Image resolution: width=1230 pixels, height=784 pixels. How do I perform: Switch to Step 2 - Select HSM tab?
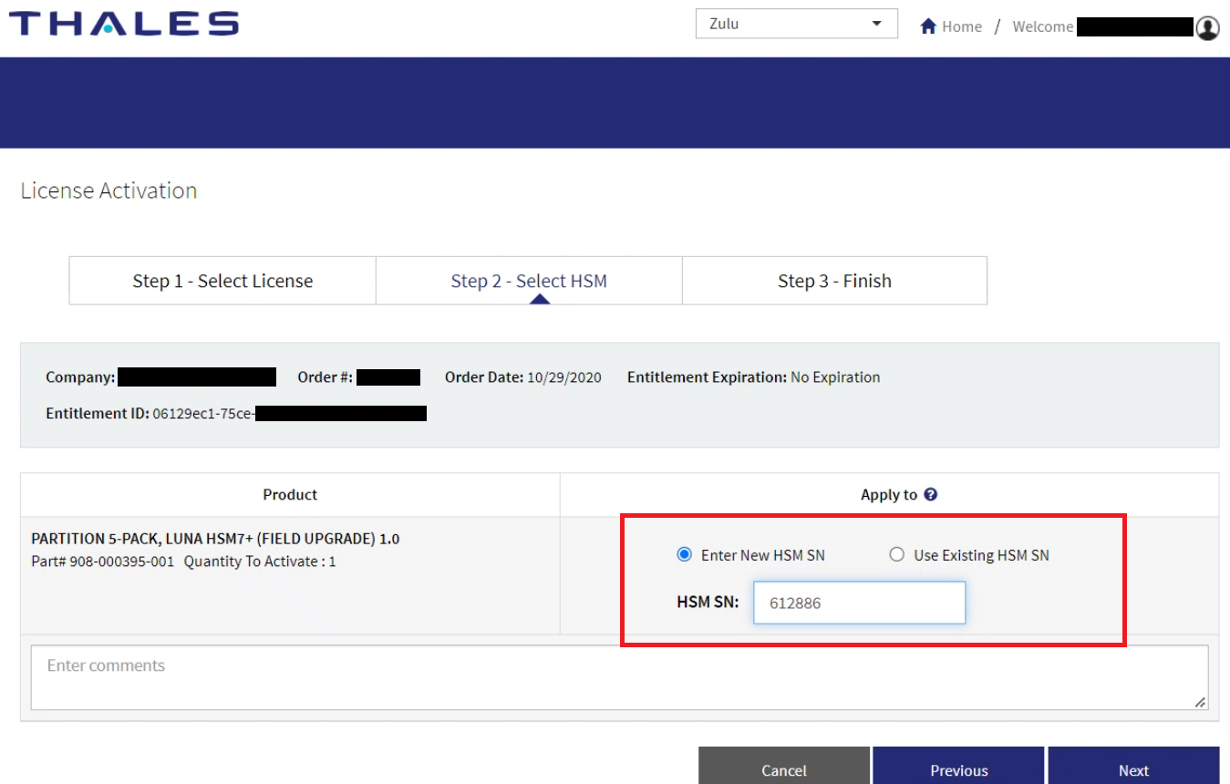tap(529, 281)
